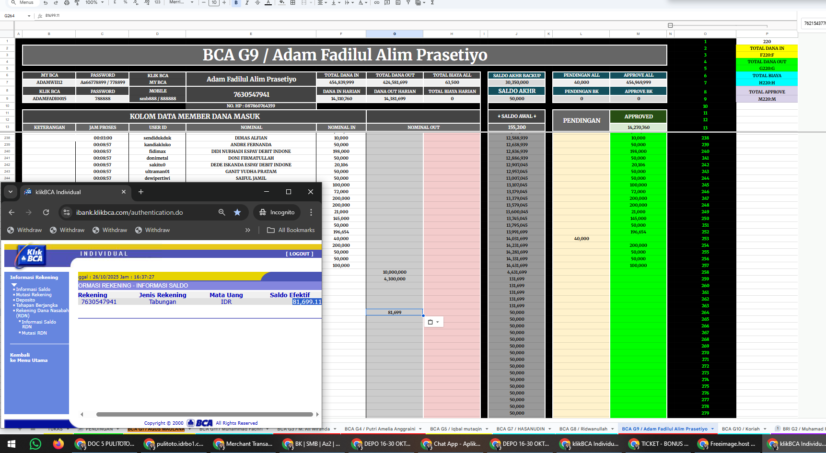826x453 pixels.
Task: Open the 123 number format options
Action: [x=157, y=2]
